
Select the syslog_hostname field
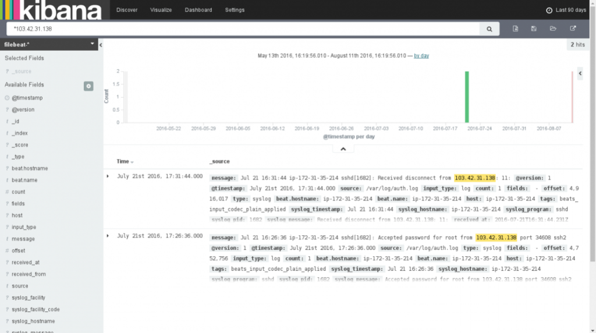[33, 321]
